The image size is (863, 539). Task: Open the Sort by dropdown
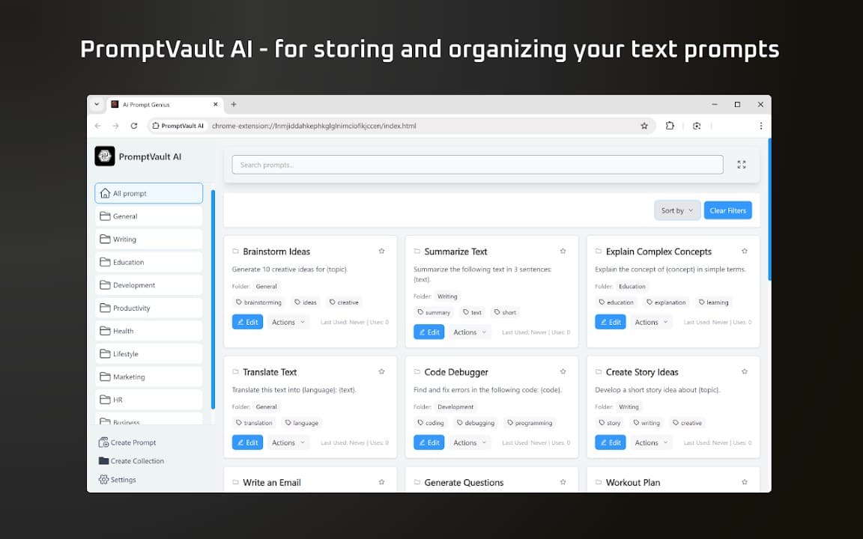(677, 210)
